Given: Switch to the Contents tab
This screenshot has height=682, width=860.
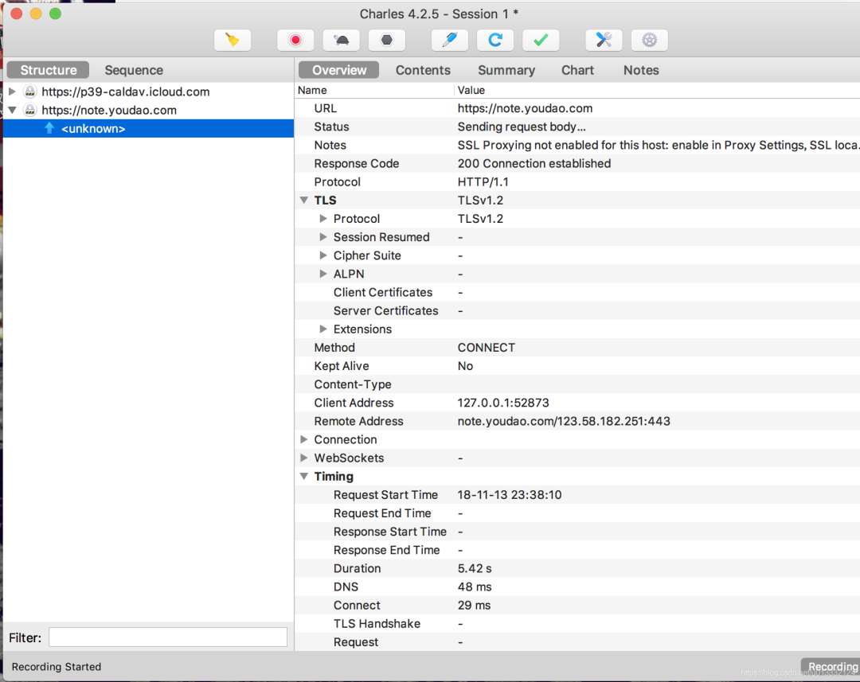Looking at the screenshot, I should pos(423,70).
